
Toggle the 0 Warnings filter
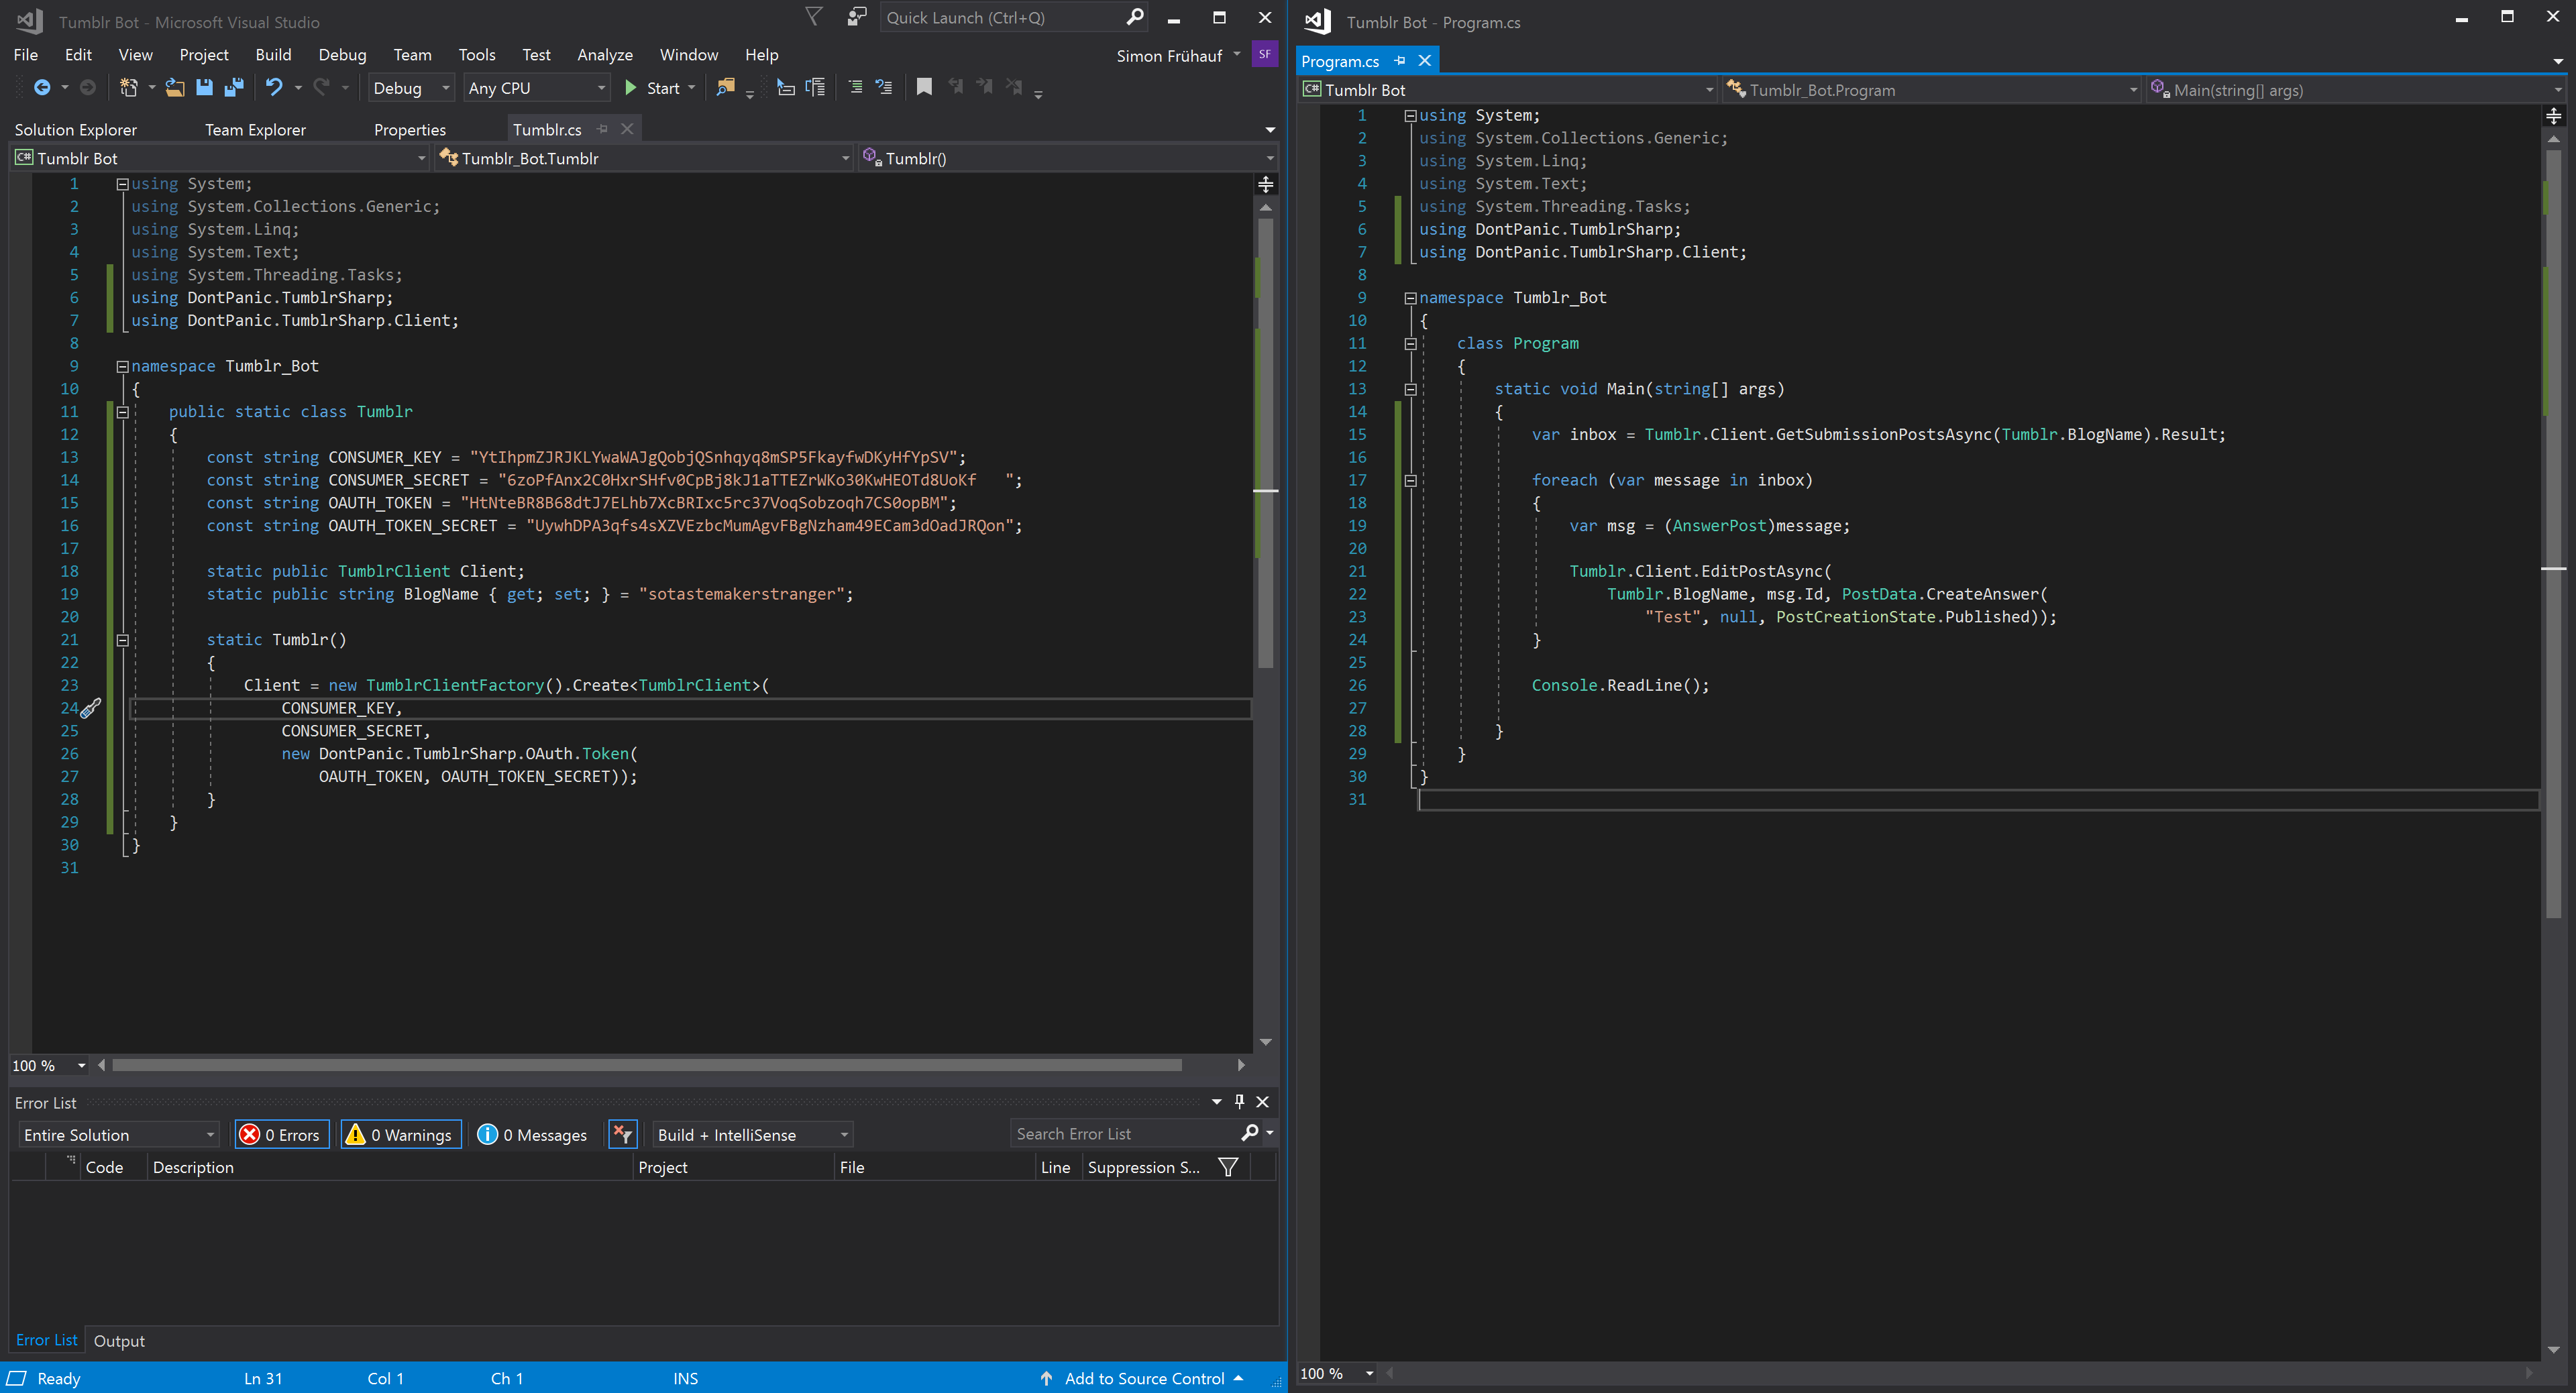(x=401, y=1135)
